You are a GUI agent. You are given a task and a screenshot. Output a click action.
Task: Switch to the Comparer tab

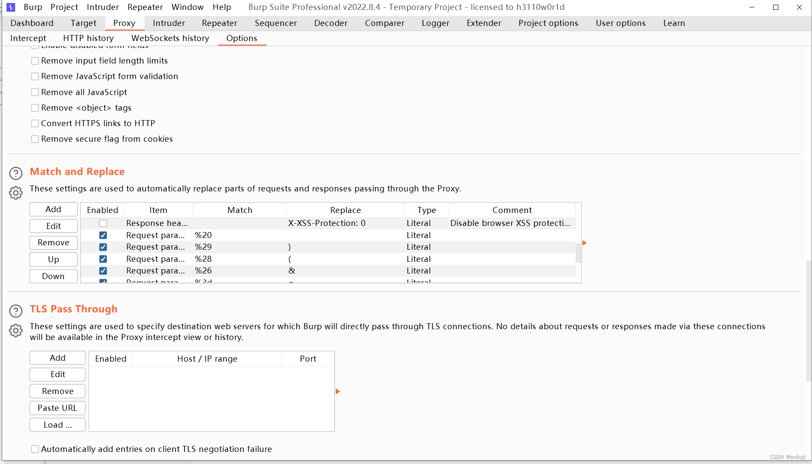385,23
